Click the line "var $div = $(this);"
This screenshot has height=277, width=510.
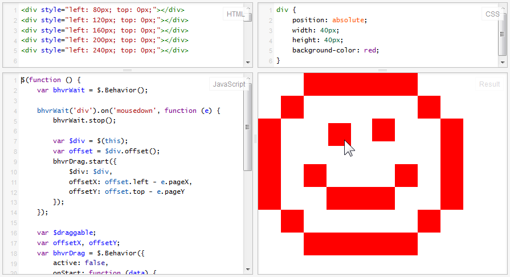[x=91, y=141]
